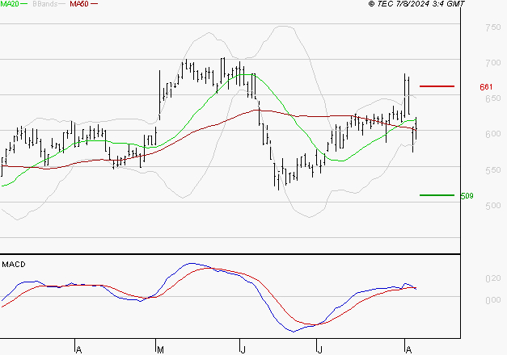Click the MACD panel label
Viewport: 507px width, 355px height.
tap(14, 265)
